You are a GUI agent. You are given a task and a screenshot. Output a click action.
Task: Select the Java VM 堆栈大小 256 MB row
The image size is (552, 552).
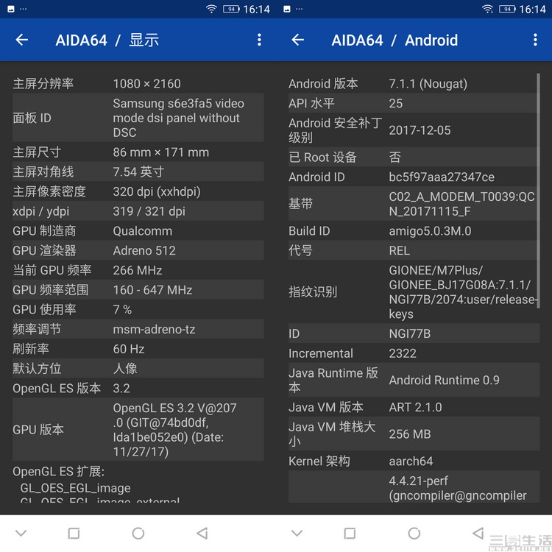coord(414,434)
